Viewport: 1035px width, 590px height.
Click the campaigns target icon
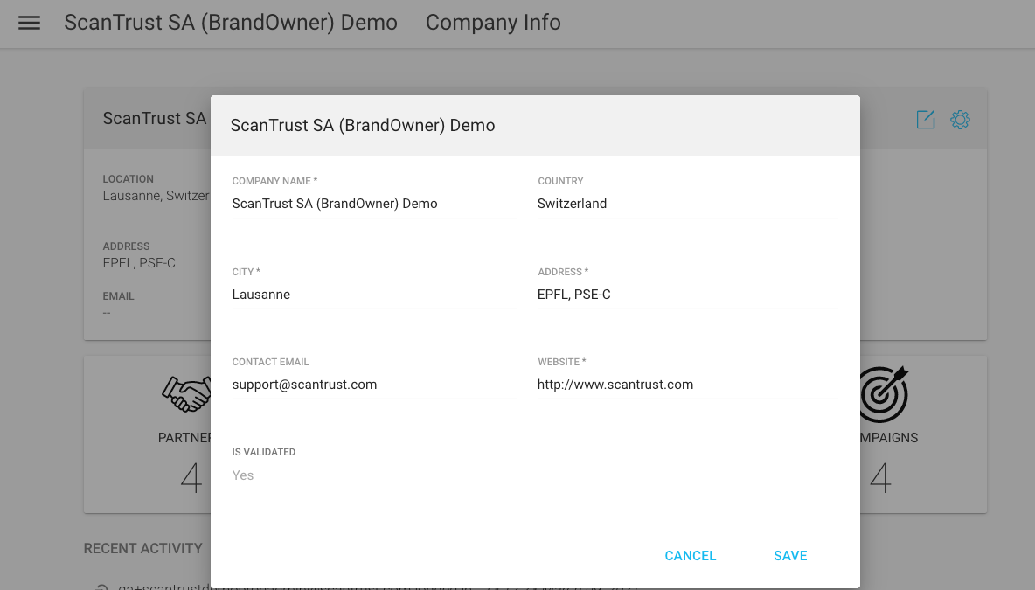[883, 394]
